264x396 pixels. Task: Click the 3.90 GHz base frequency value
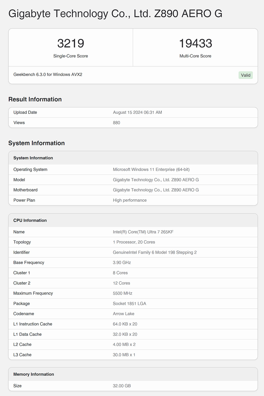[122, 263]
